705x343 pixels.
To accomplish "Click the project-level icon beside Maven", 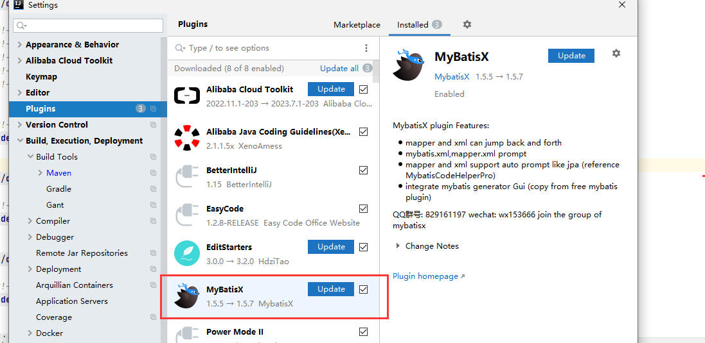I will 154,172.
